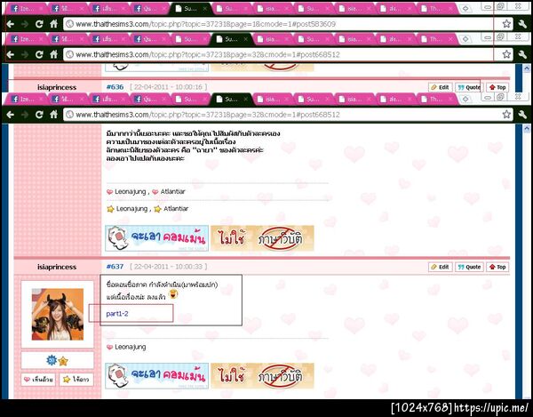Click ไม่ใช้ภาษาวิบัติ banner inside post #637
The height and width of the screenshot is (417, 533).
(x=262, y=376)
